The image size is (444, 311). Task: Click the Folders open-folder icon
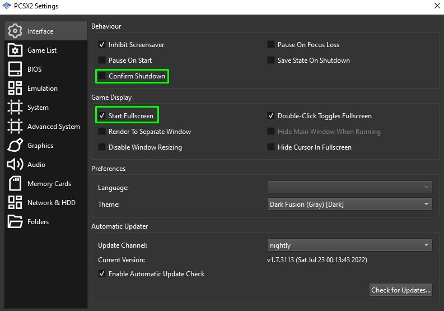[x=15, y=221]
